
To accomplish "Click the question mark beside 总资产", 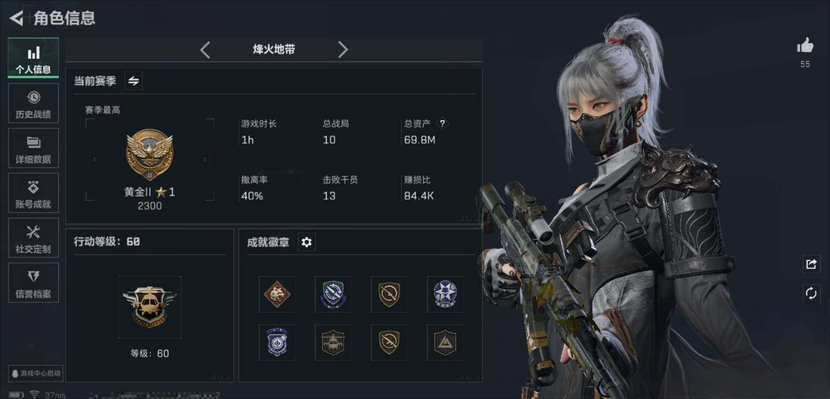I will 442,123.
